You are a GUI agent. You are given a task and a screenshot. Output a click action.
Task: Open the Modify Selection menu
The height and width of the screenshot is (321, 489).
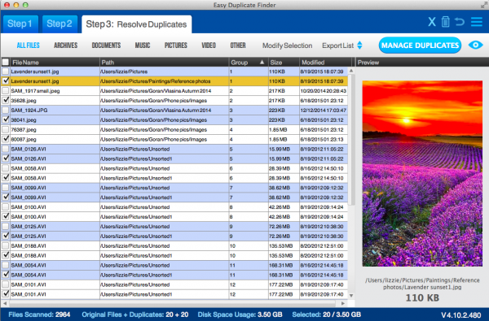click(x=287, y=46)
